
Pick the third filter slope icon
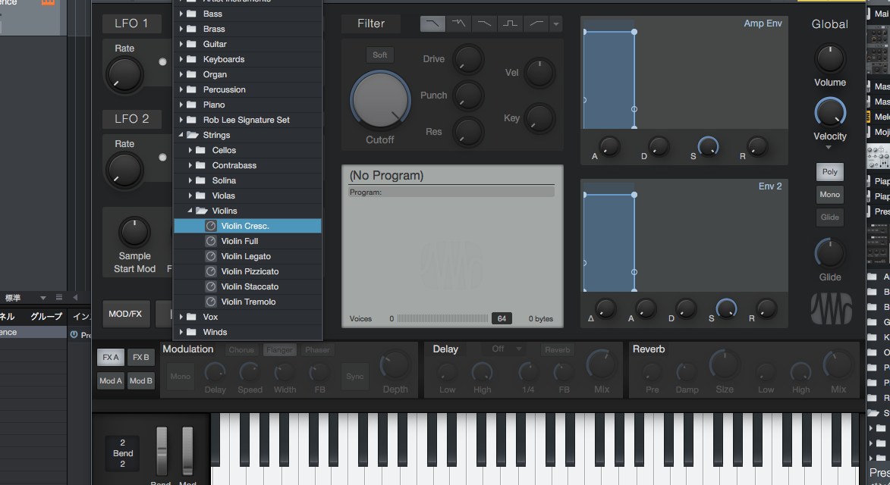[484, 23]
